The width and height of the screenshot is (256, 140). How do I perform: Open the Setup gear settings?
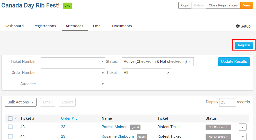243,26
